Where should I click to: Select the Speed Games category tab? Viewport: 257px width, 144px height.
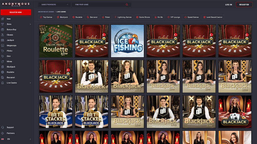192,17
